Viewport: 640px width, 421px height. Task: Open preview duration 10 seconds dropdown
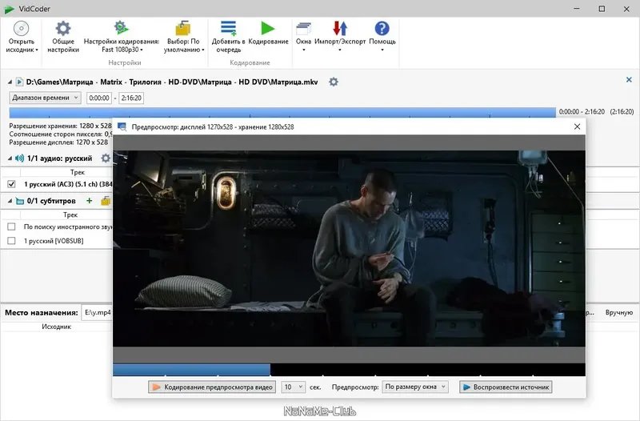293,387
